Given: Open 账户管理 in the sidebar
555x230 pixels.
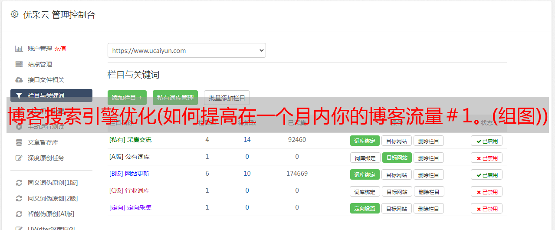Looking at the screenshot, I should tap(40, 49).
